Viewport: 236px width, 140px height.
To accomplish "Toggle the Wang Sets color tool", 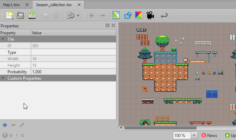I will coord(139,15).
